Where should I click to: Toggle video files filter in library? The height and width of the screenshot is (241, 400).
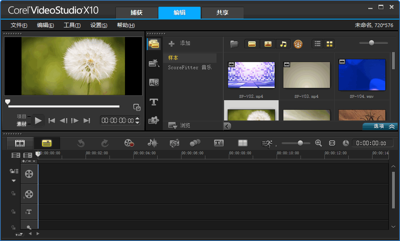[x=252, y=44]
